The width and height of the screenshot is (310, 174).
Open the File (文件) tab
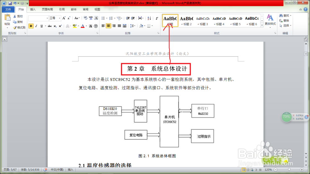click(x=8, y=9)
